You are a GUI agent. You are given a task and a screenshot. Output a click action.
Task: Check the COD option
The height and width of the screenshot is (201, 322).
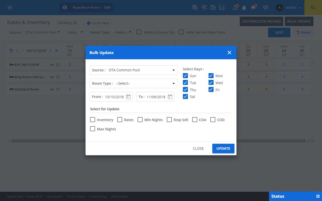213,120
